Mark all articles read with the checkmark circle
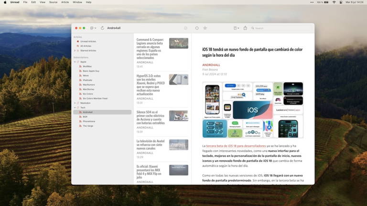The width and height of the screenshot is (367, 206). [185, 28]
